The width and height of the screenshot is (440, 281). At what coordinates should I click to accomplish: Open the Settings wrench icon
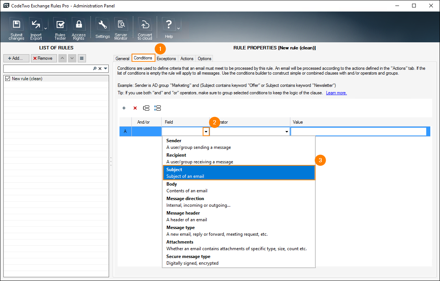click(102, 28)
